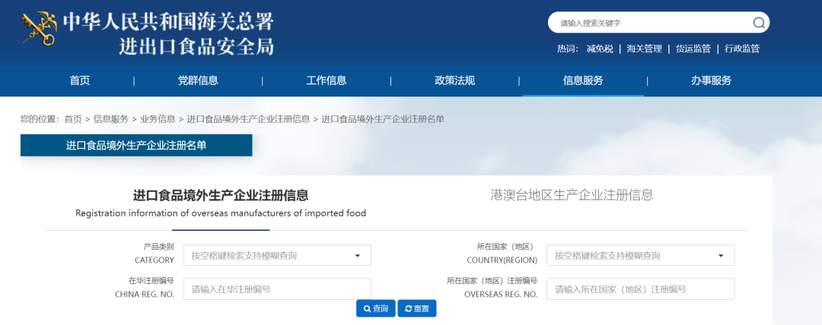Click the 产品类别 CATEGORY label

click(154, 253)
